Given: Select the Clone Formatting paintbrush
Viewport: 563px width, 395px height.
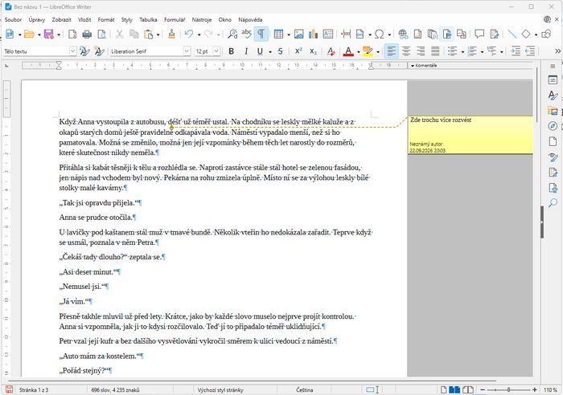Looking at the screenshot, I should click(171, 34).
